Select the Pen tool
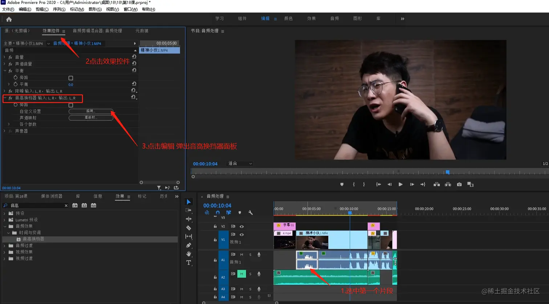Viewport: 549px width, 304px height. [188, 245]
